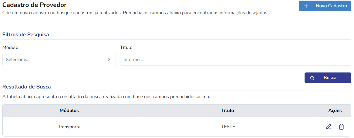Click the Ações column header
Screen dimensions: 354x138
pyautogui.click(x=335, y=111)
